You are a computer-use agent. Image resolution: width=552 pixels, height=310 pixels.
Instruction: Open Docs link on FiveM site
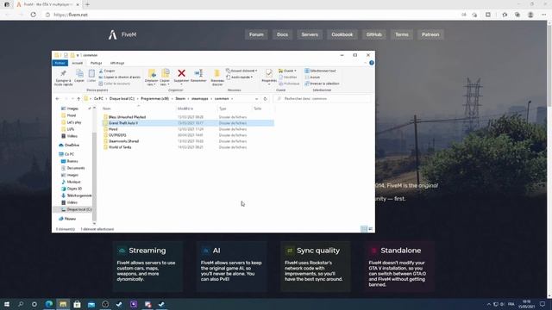pos(282,34)
